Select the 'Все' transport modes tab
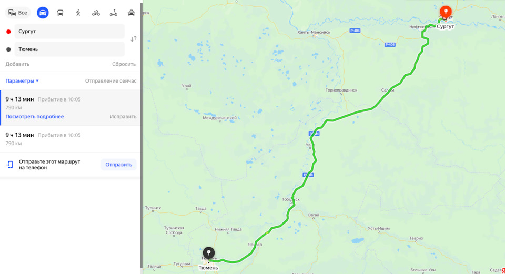Image resolution: width=505 pixels, height=274 pixels. point(18,13)
